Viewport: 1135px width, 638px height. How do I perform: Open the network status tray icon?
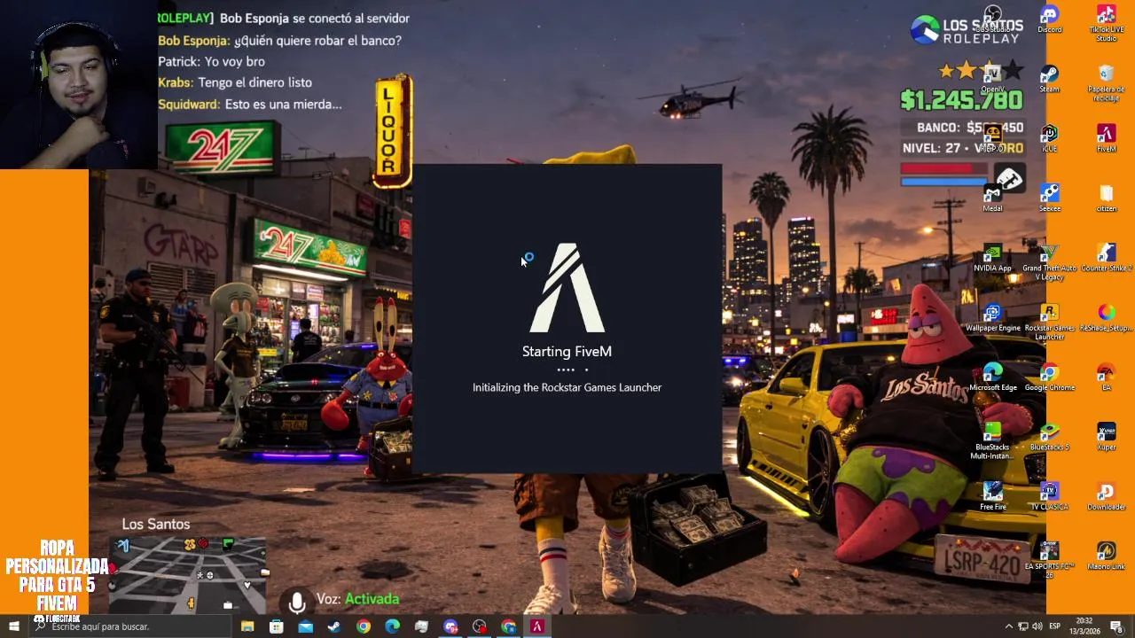[x=1022, y=626]
